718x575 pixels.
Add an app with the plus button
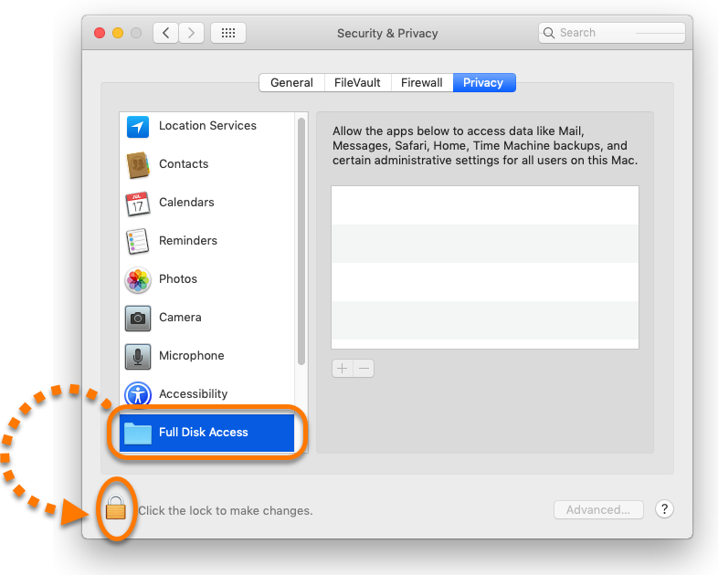[x=343, y=368]
